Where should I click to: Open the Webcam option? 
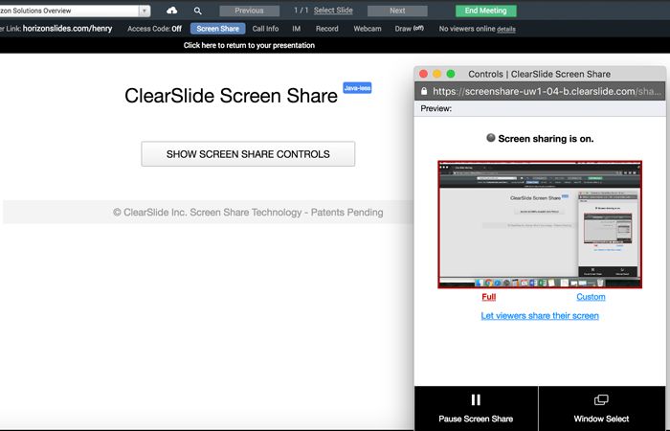(367, 29)
